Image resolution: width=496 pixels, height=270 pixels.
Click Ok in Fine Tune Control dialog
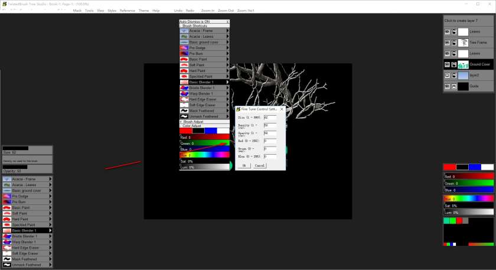(x=244, y=166)
